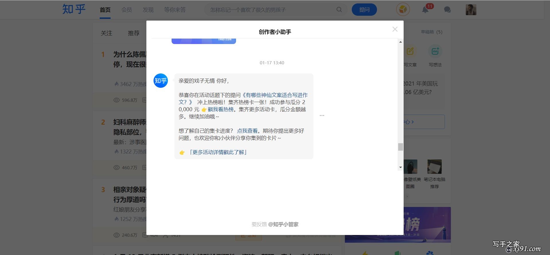Click the 1322 万热度 label
The height and width of the screenshot is (255, 550).
[x=131, y=152]
